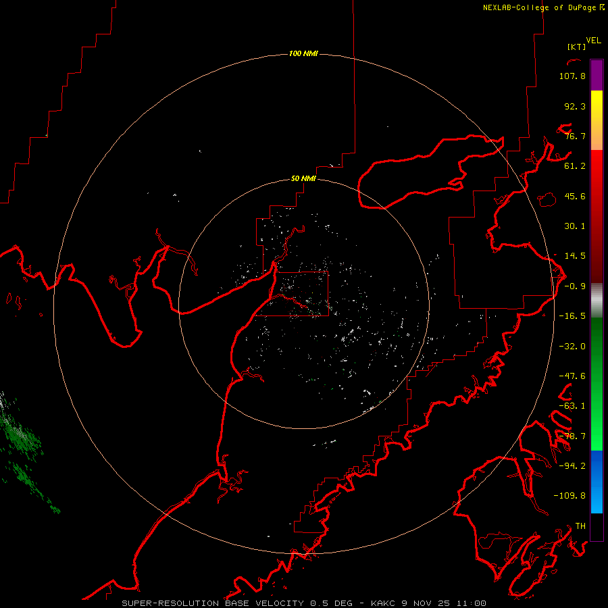Select the -94.2 velocity scale value
Screen dimensions: 608x608
(572, 466)
